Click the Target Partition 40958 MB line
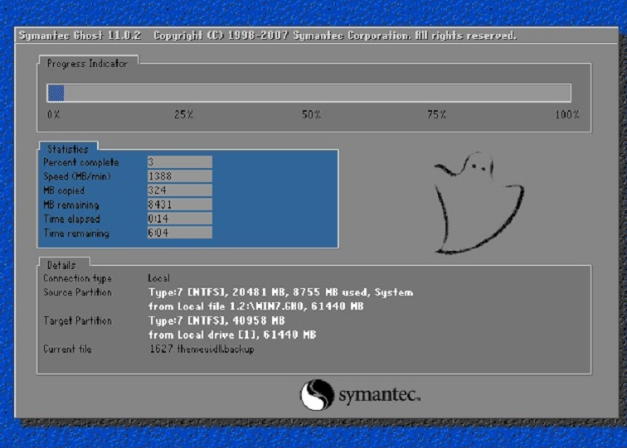The width and height of the screenshot is (627, 448). click(x=216, y=320)
